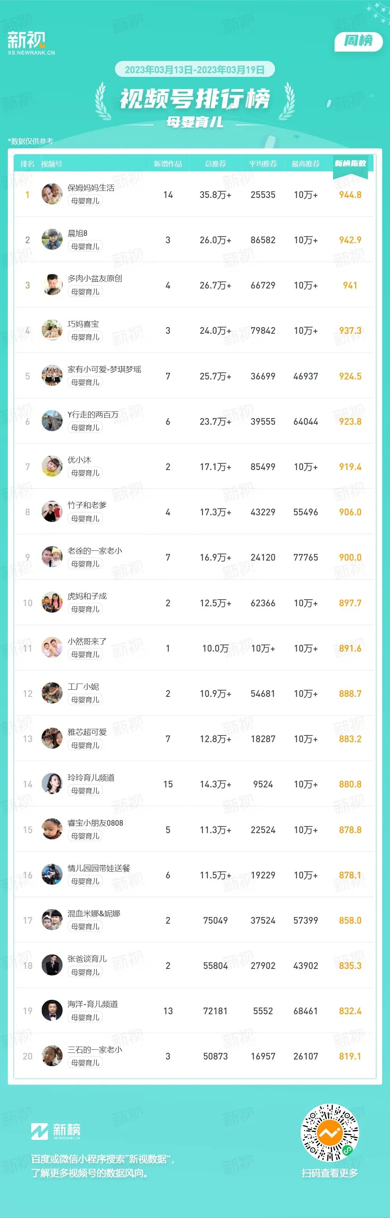Click the 母婴育儿 tag under 玲玲育儿频道

85,791
